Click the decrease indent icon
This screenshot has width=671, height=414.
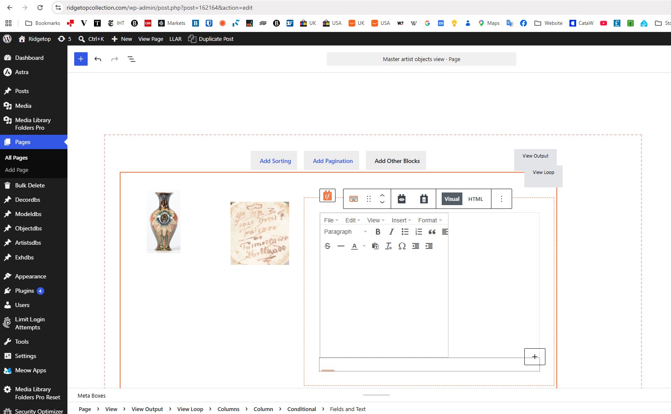coord(416,246)
